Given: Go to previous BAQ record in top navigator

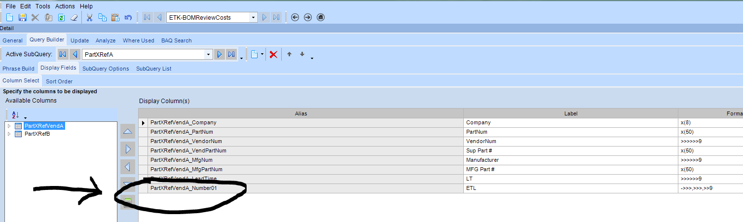Looking at the screenshot, I should coord(159,17).
